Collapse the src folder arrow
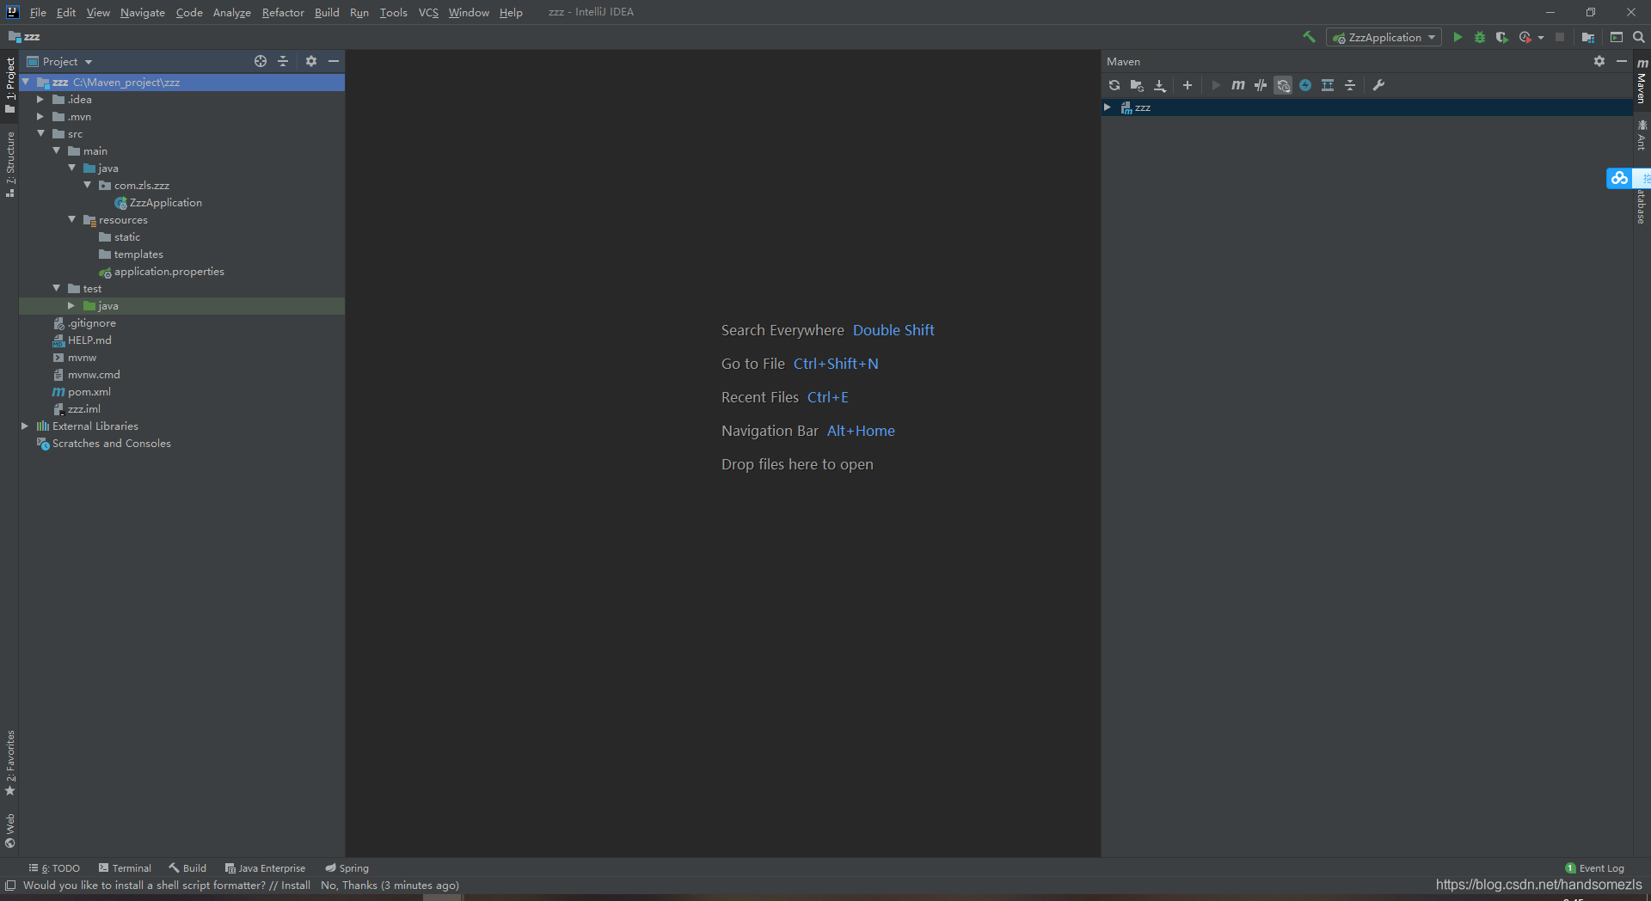The image size is (1651, 901). [x=40, y=133]
